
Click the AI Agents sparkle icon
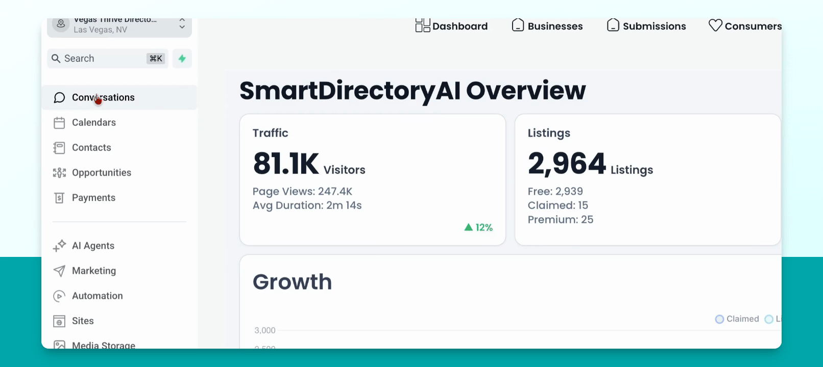[x=59, y=246]
